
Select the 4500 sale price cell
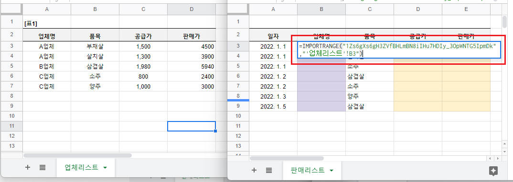click(192, 46)
